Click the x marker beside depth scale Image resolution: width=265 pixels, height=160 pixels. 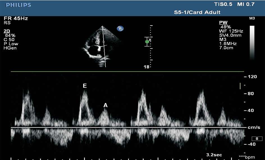pos(150,40)
